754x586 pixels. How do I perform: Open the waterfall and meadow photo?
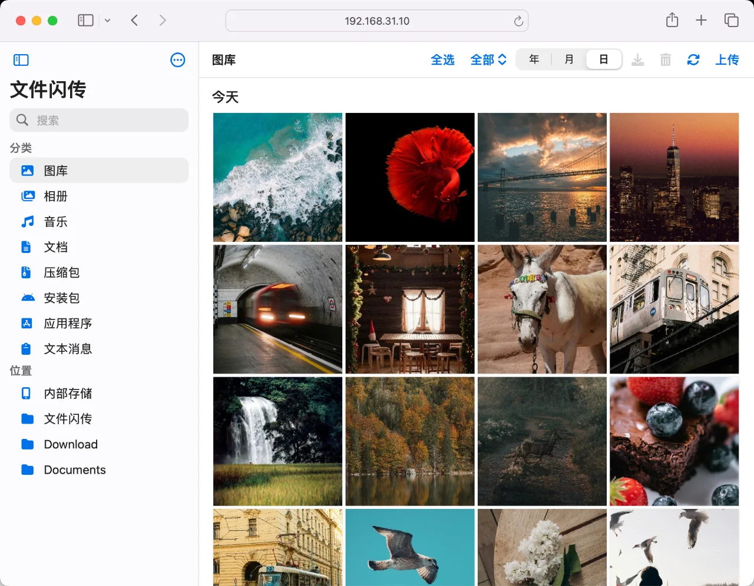pyautogui.click(x=278, y=441)
